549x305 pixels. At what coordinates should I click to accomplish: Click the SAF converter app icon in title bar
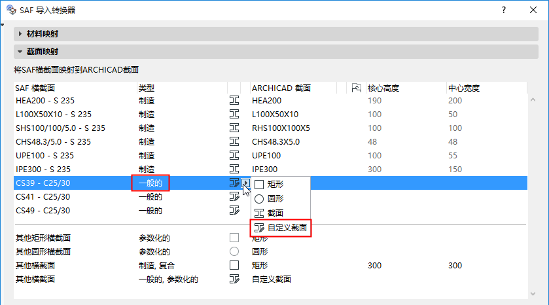point(11,10)
